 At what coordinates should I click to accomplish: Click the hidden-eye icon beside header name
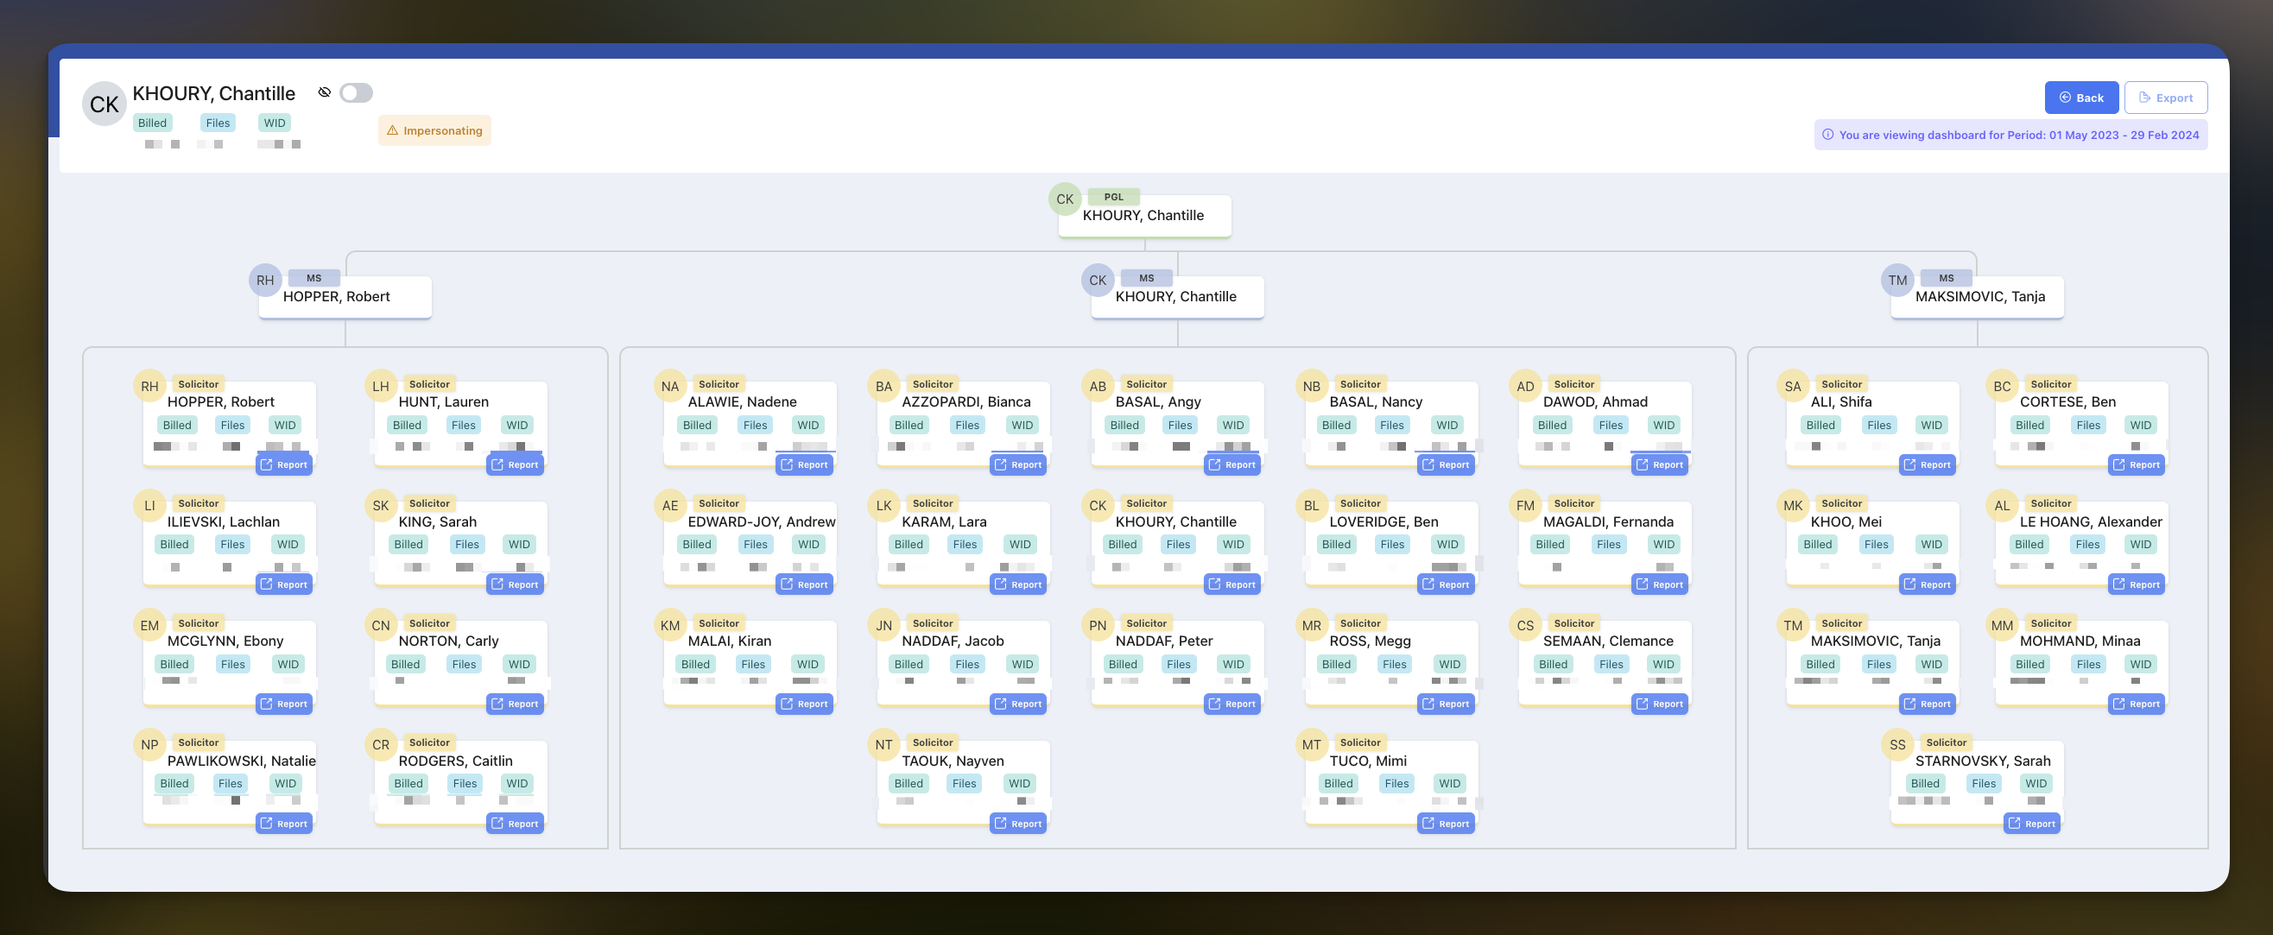[x=324, y=92]
